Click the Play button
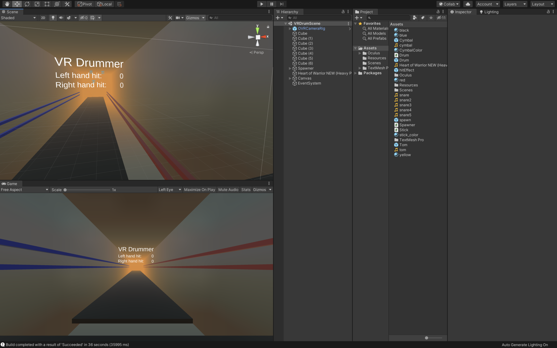557x348 pixels. [261, 4]
